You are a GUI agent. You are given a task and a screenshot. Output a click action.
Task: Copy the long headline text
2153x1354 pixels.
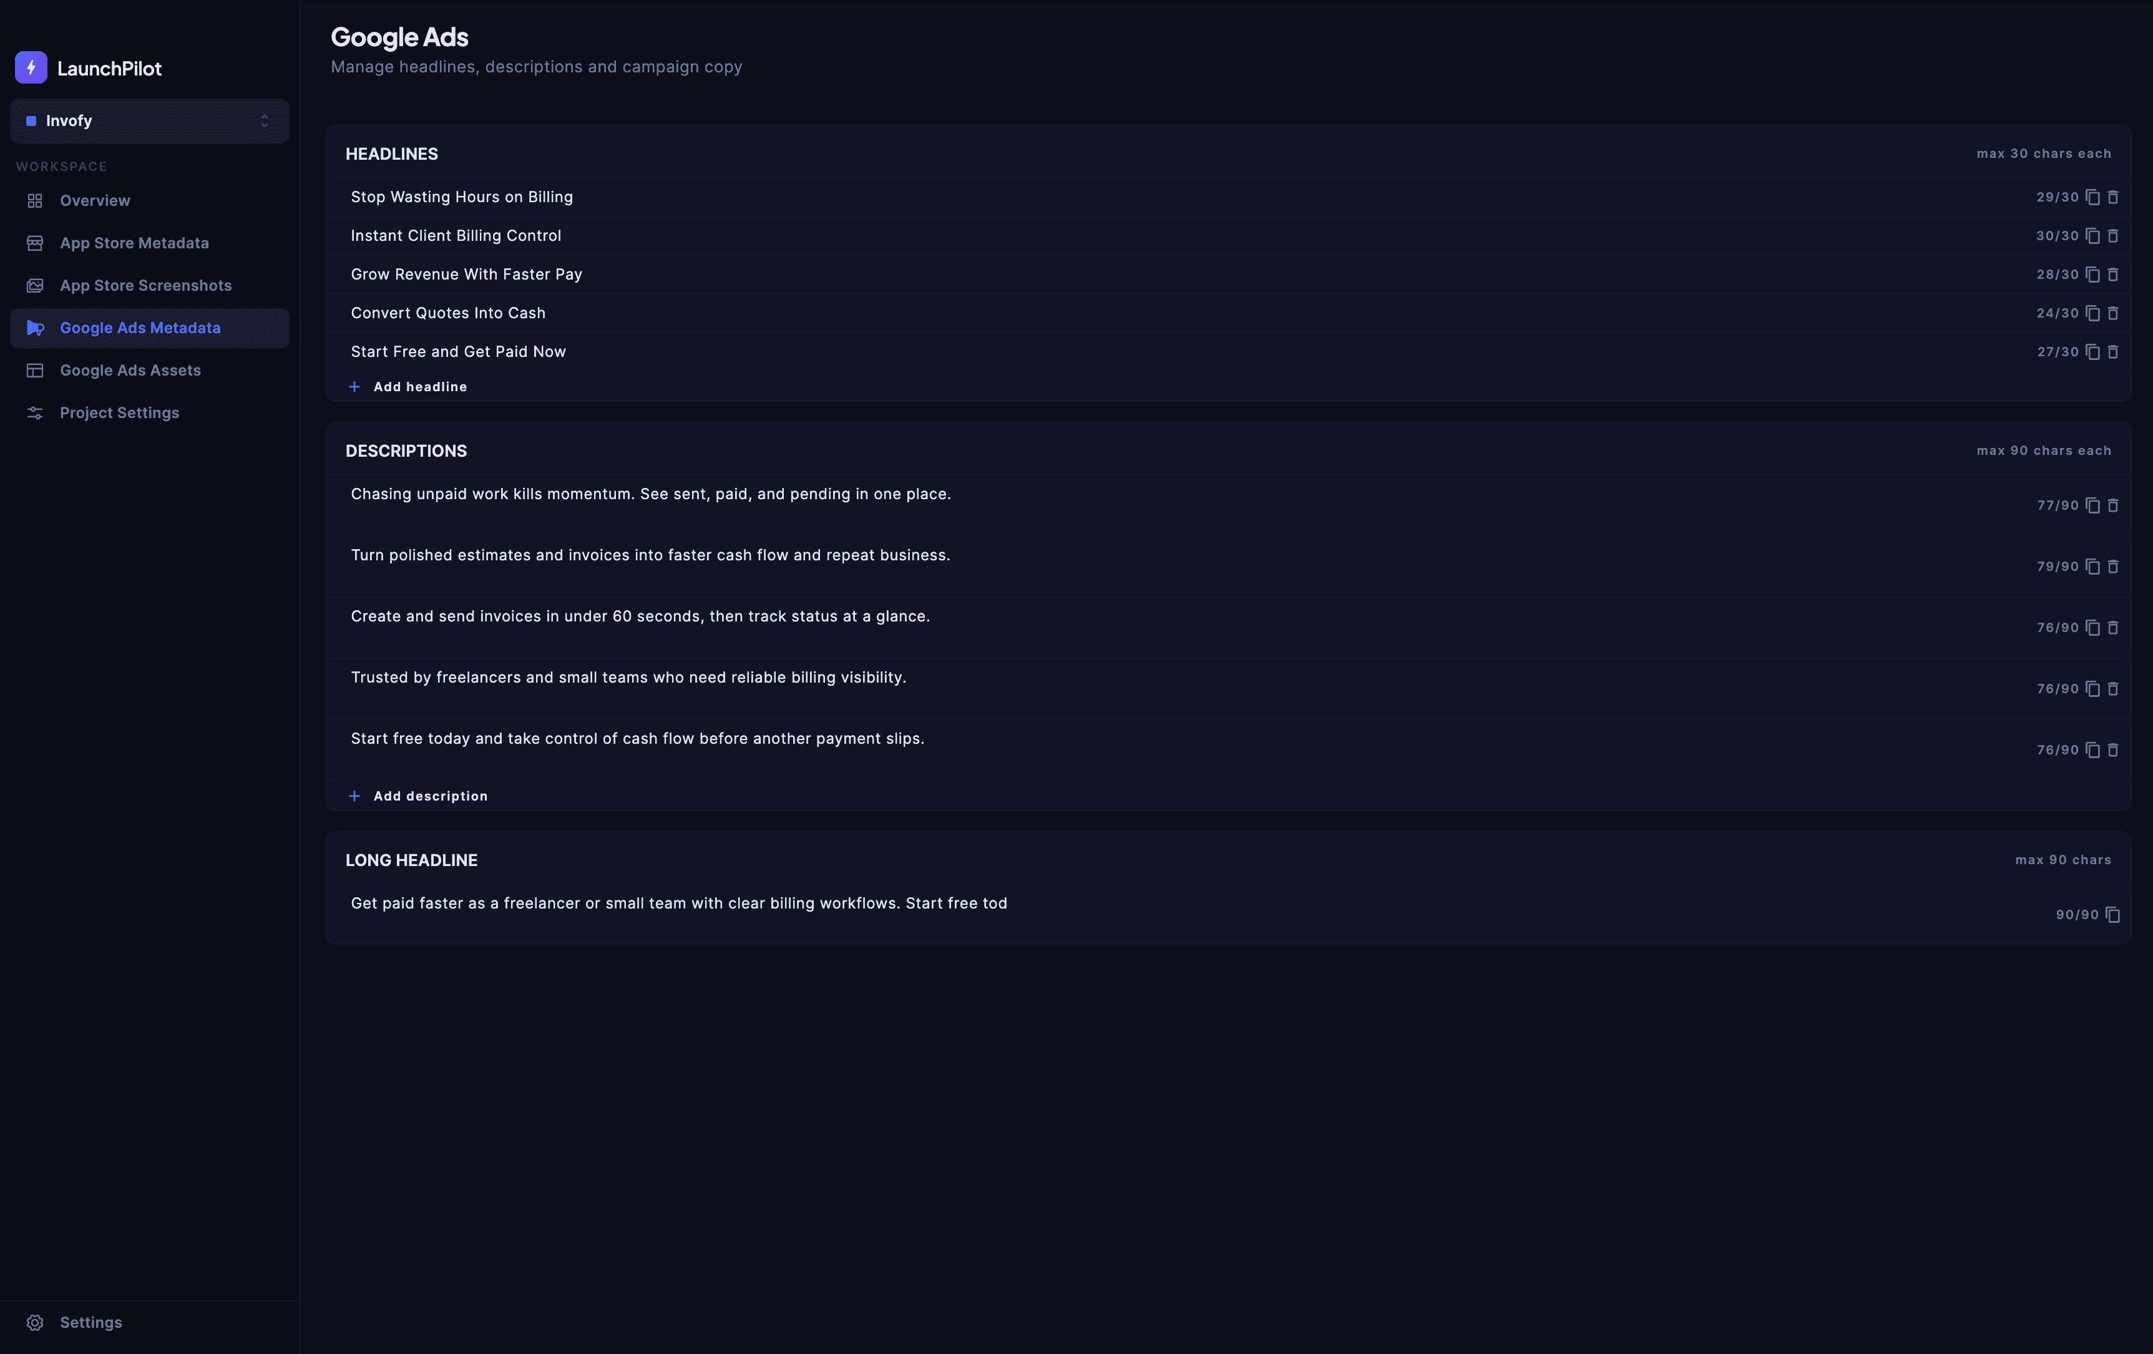click(x=2112, y=915)
